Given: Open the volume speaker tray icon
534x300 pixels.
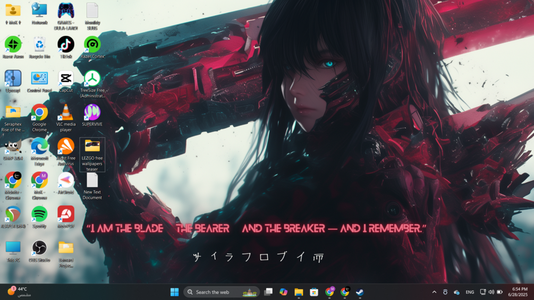Looking at the screenshot, I should [491, 292].
